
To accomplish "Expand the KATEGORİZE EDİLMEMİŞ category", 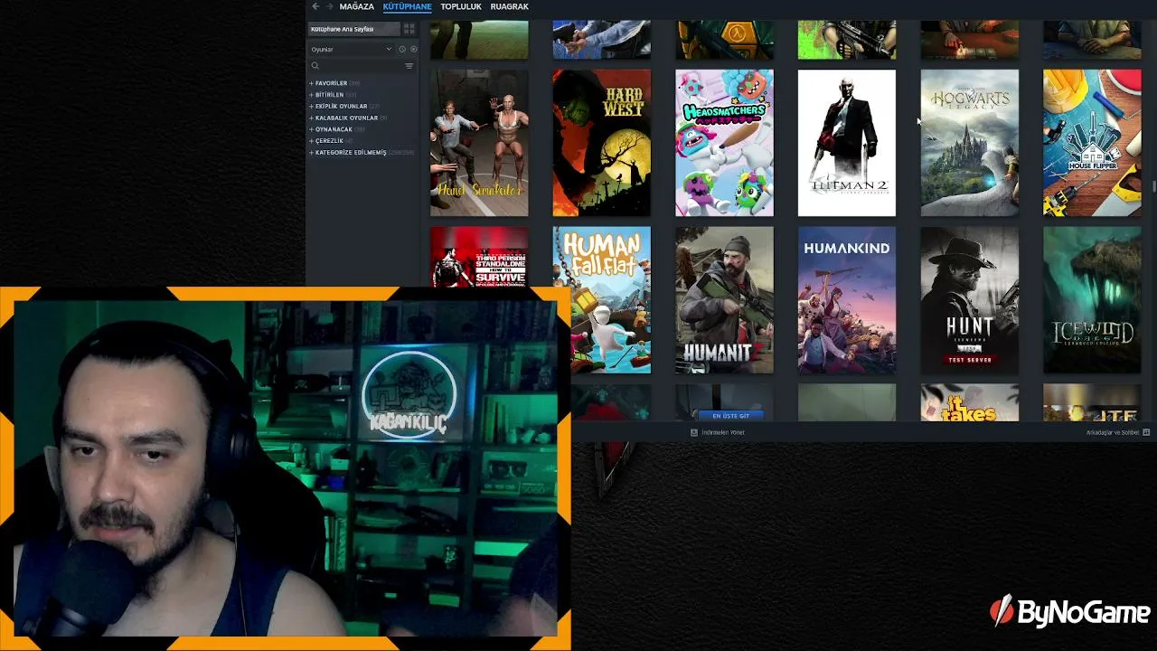I will point(362,153).
